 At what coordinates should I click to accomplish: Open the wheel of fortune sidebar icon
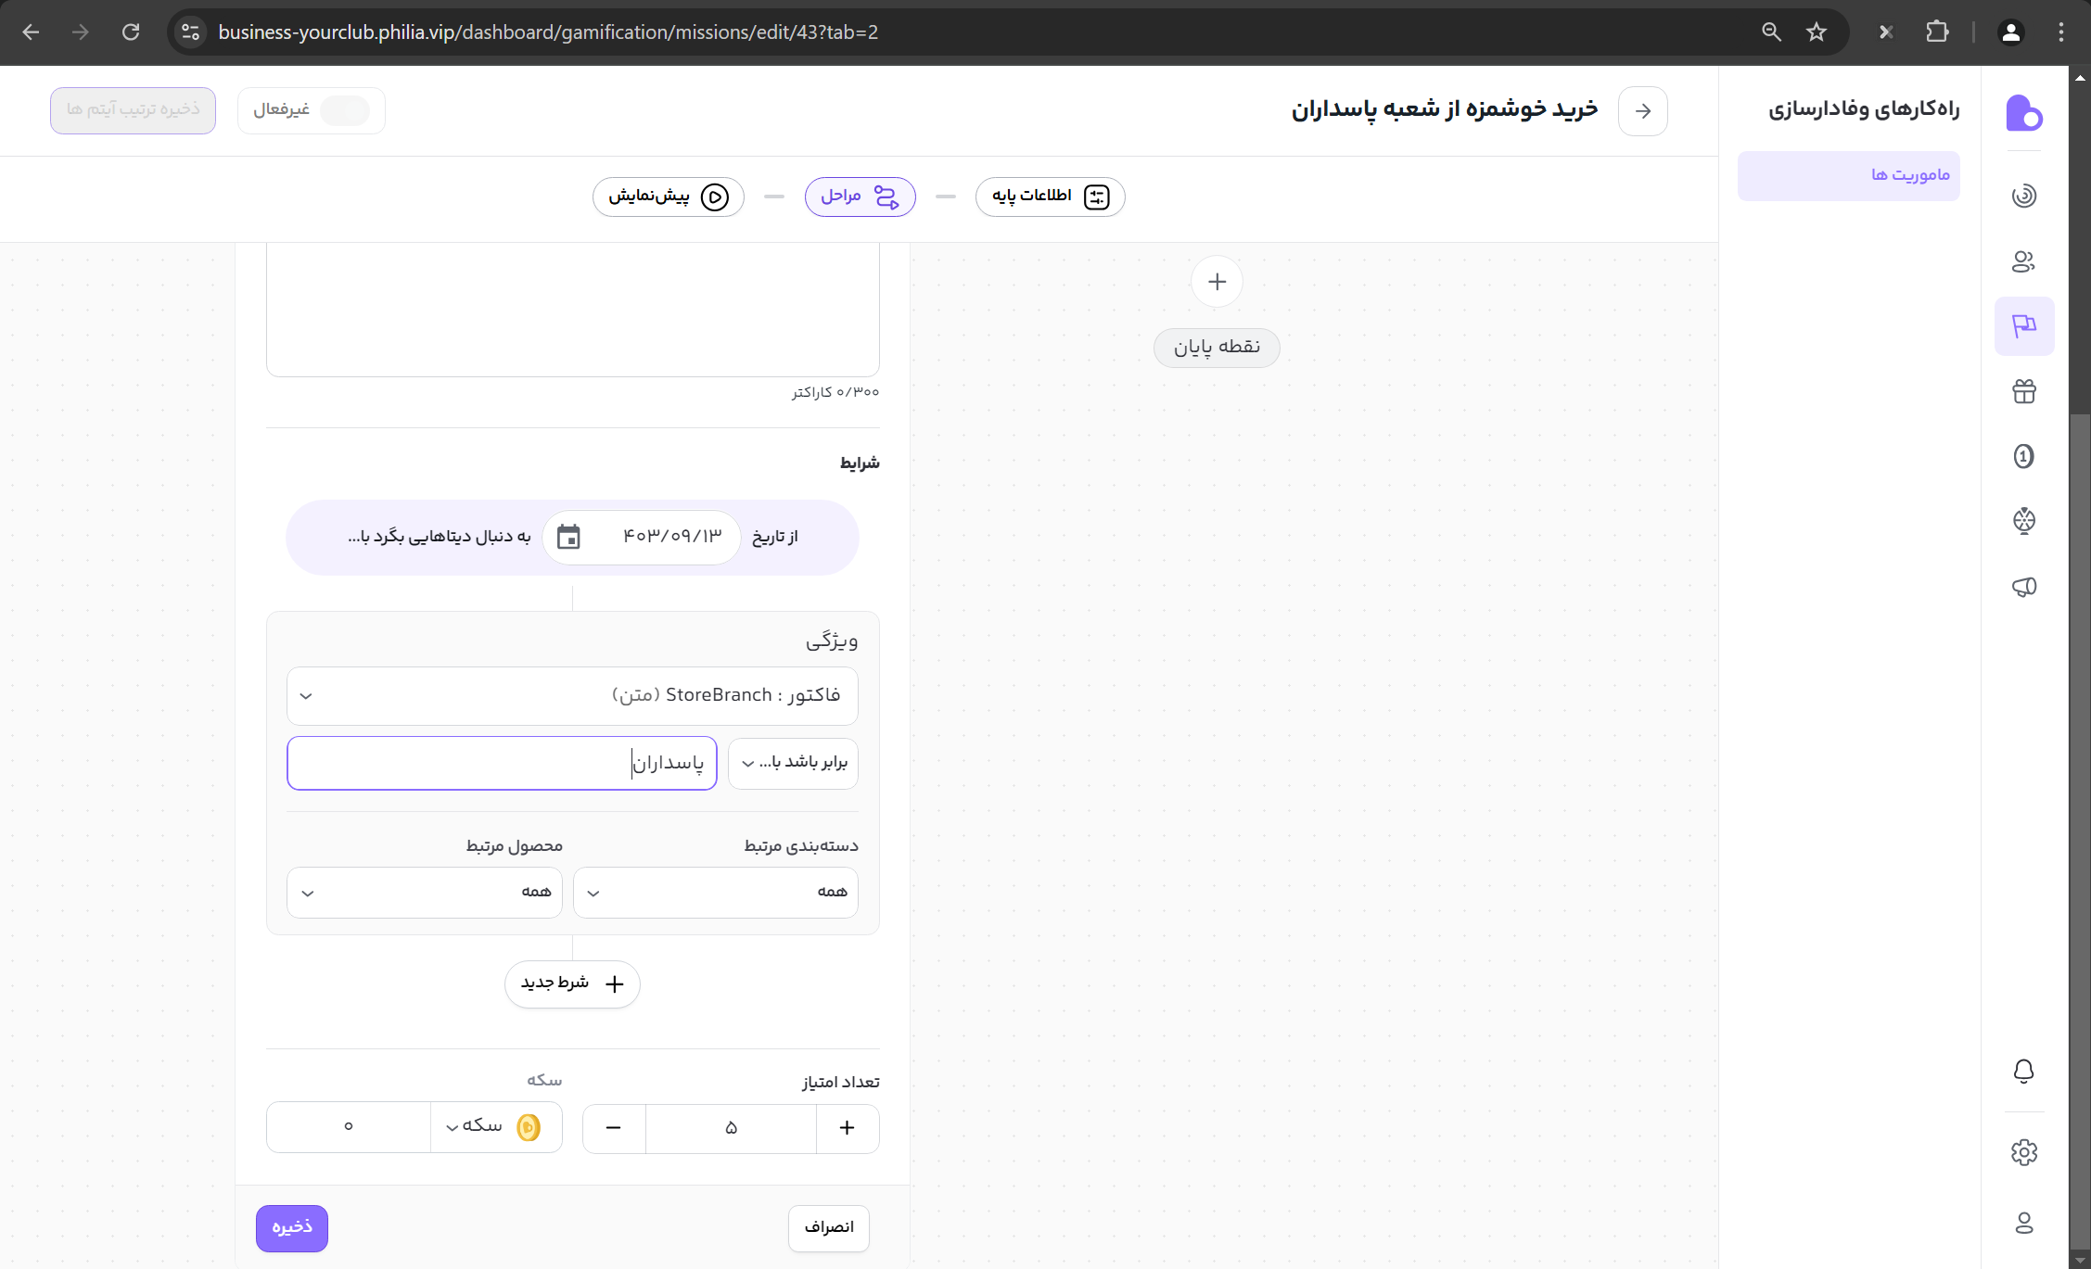(2023, 521)
